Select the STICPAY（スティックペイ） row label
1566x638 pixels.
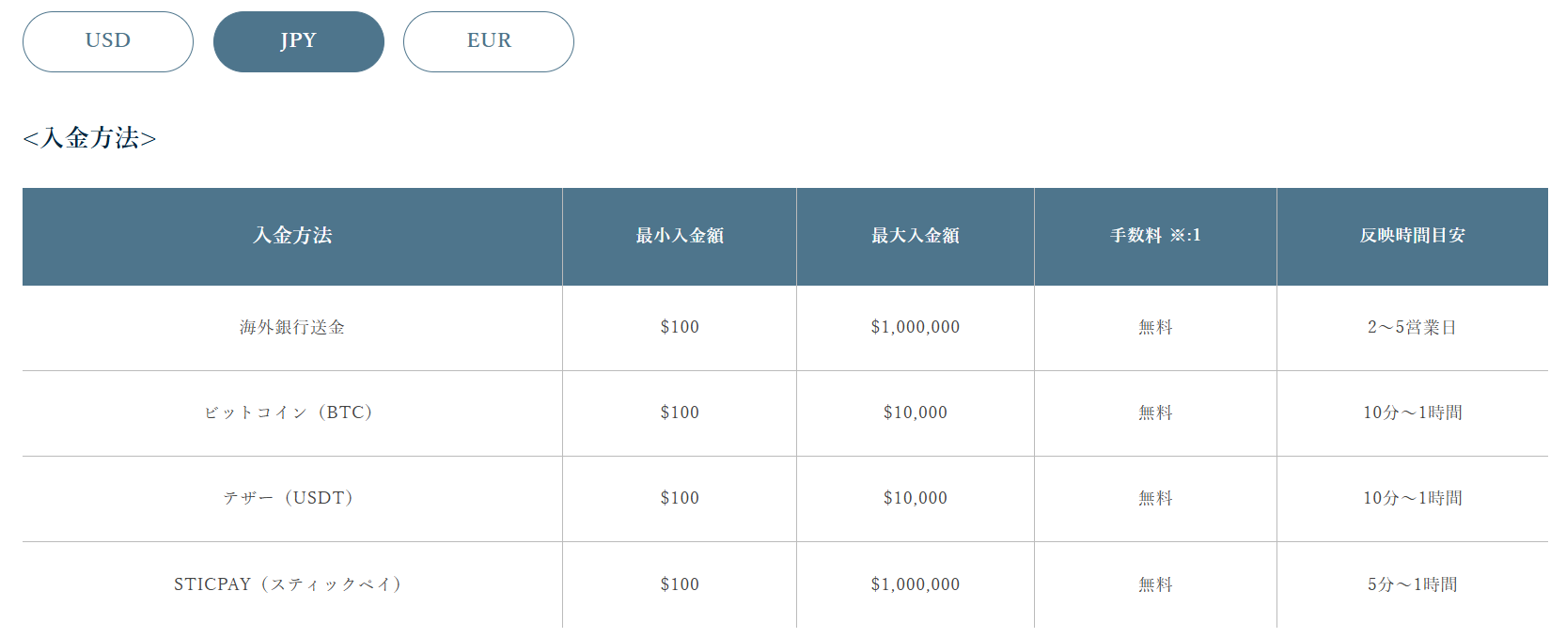(x=292, y=584)
